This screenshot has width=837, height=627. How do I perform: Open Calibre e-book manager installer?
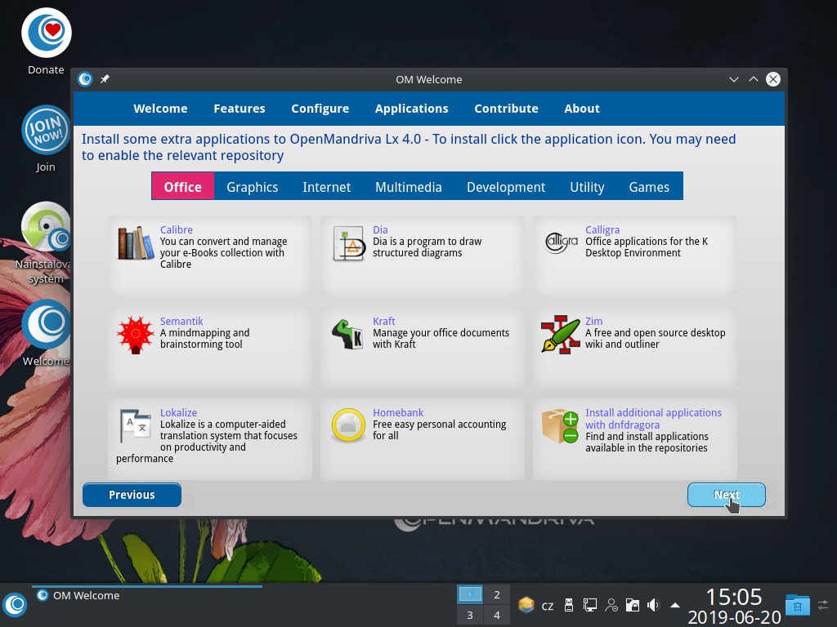[x=135, y=242]
